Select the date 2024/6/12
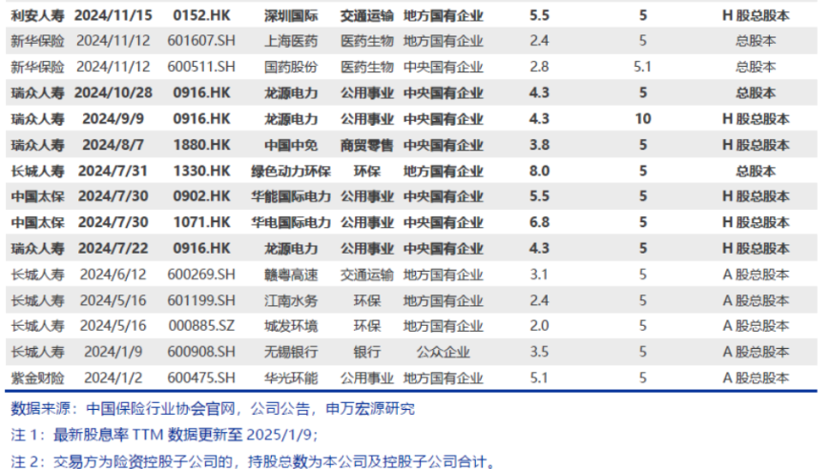Screen dimensions: 830x469 point(114,275)
